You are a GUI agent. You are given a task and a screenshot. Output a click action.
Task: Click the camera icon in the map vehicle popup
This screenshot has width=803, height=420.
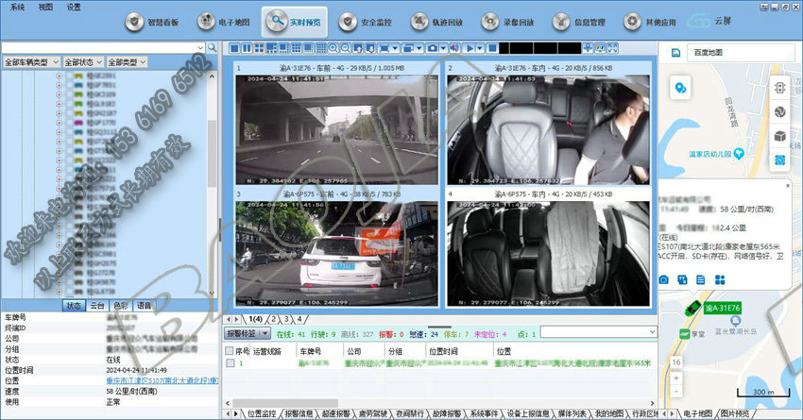[664, 279]
